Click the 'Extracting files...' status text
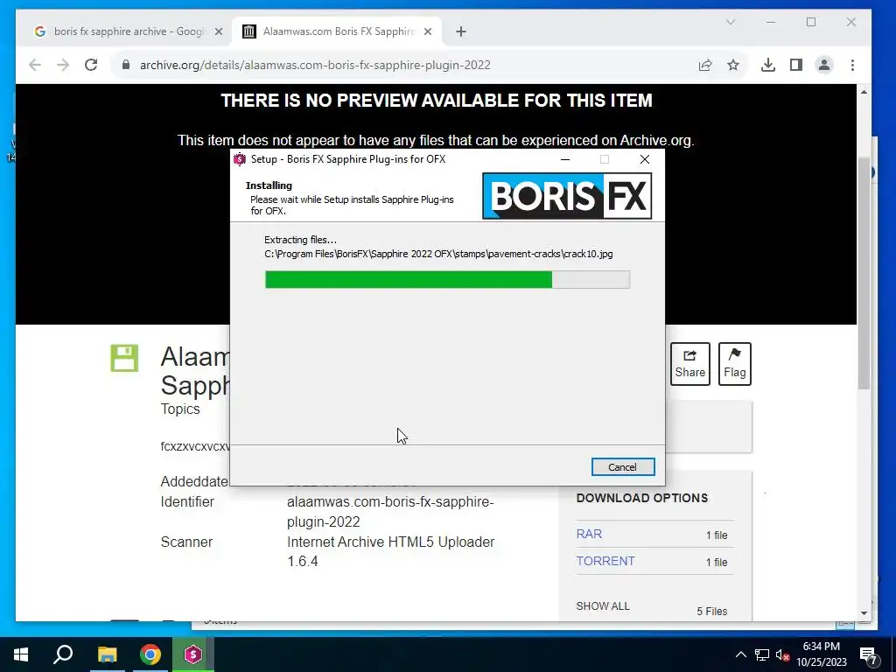The height and width of the screenshot is (672, 896). pyautogui.click(x=301, y=240)
